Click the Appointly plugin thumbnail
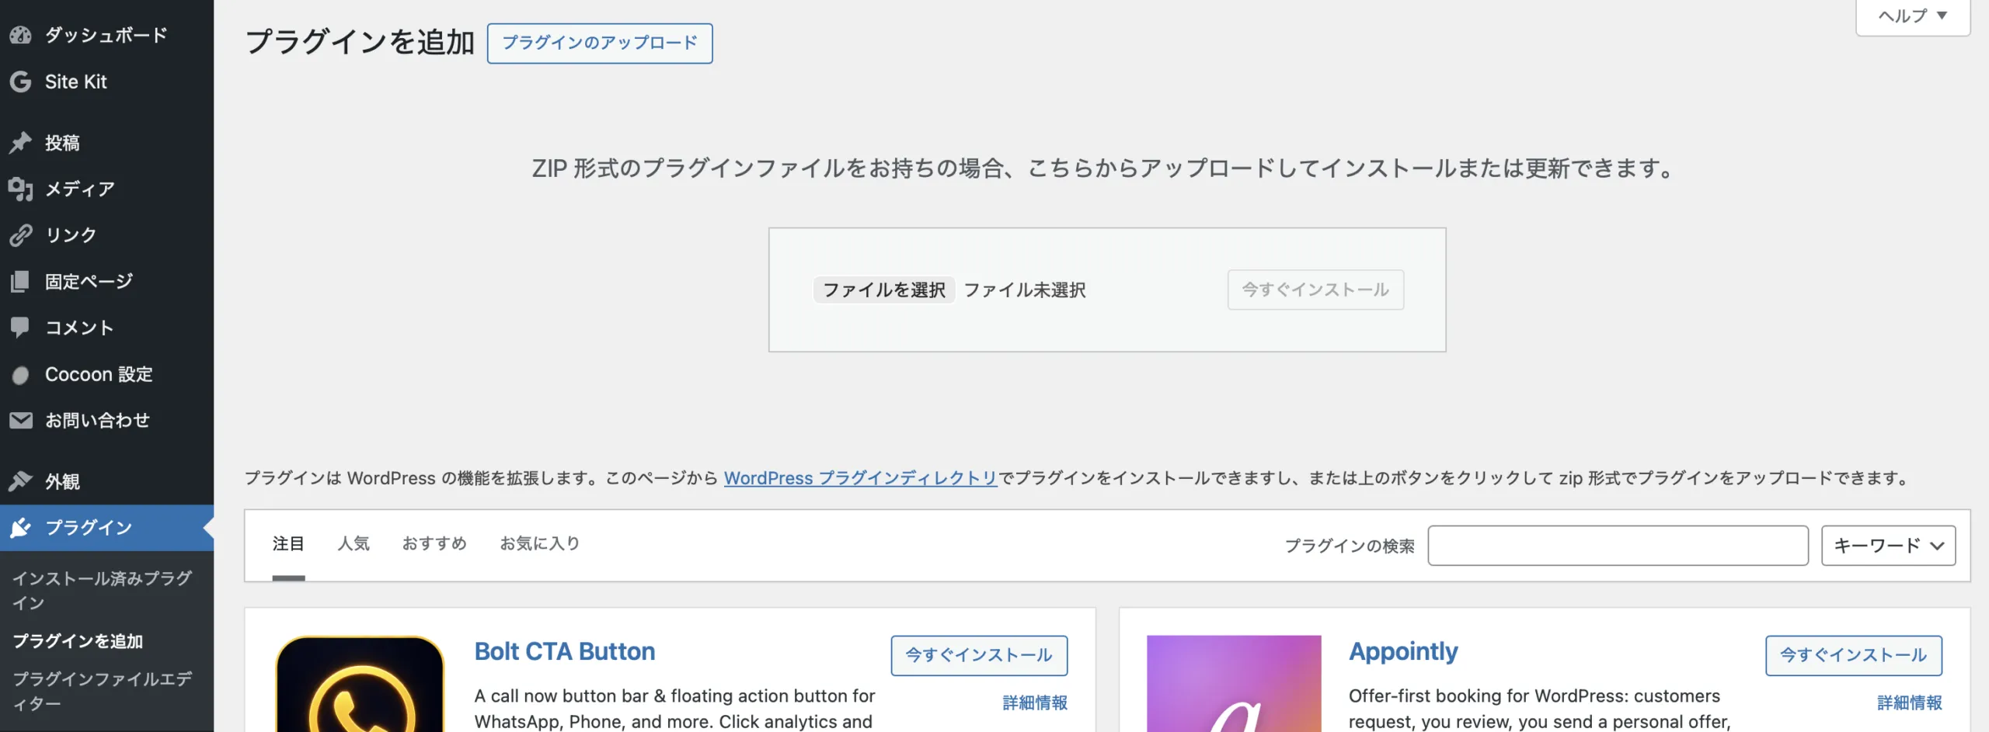Screen dimensions: 1989x732 [1234, 684]
